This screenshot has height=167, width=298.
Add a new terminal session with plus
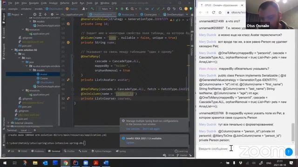34,130
